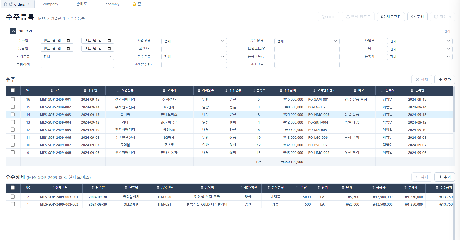Click drag handle icon on 등록자 column header
Screen dimensions: 460x240
383,90
